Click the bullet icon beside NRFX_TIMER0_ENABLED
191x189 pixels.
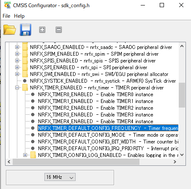tap(33, 94)
